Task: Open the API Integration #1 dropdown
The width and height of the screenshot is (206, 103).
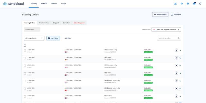Action: tap(34, 38)
